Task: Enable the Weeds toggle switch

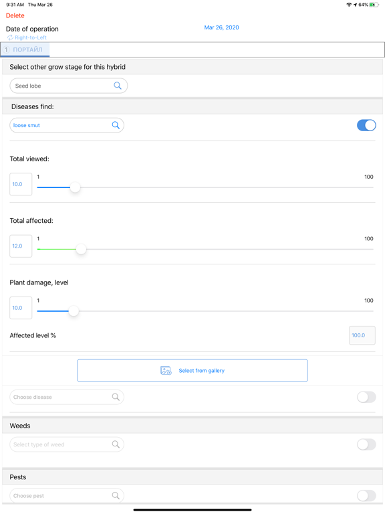Action: tap(366, 444)
